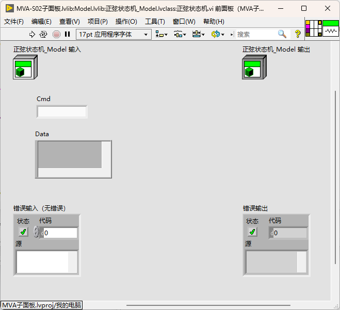This screenshot has width=340, height=310.
Task: Click in the Cmd input field
Action: click(62, 112)
